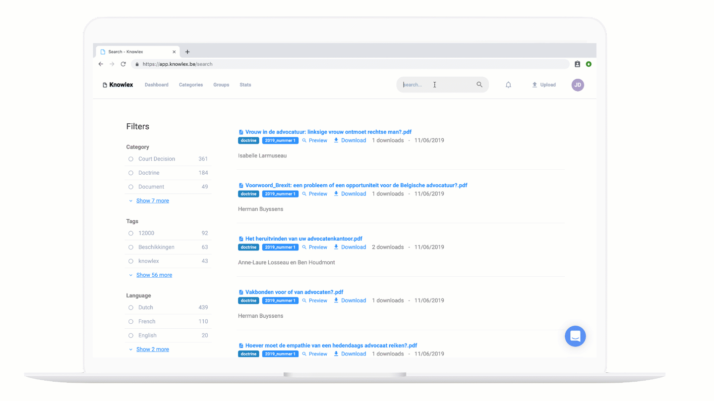
Task: Click PDF icon of Vakbonden voor document
Action: pyautogui.click(x=241, y=293)
